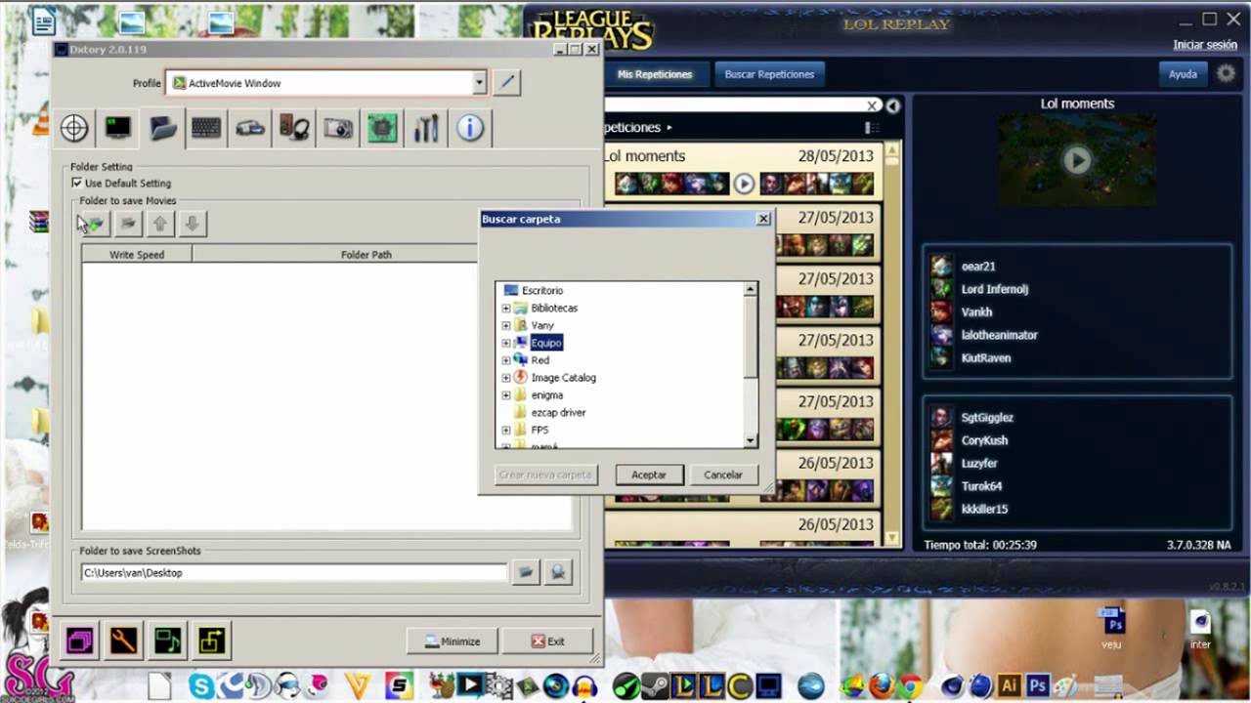The image size is (1251, 703).
Task: Browse for the screenshots folder
Action: (x=526, y=572)
